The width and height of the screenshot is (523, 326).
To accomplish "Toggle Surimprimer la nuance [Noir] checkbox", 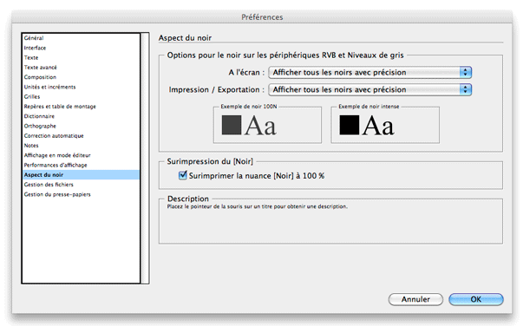I will click(x=182, y=175).
